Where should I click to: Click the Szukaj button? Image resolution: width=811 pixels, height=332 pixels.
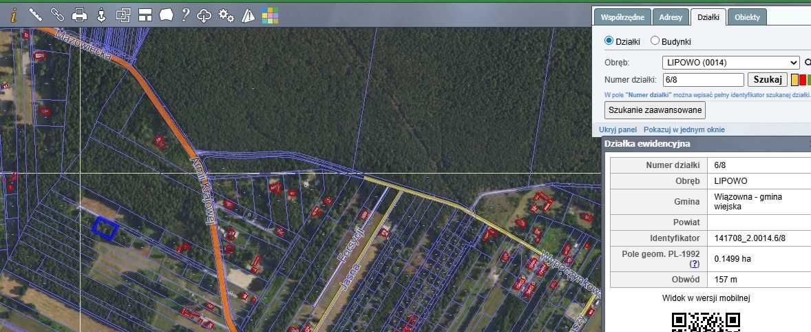[768, 80]
